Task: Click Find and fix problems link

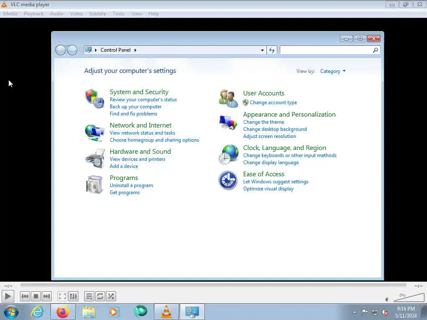Action: pos(133,114)
